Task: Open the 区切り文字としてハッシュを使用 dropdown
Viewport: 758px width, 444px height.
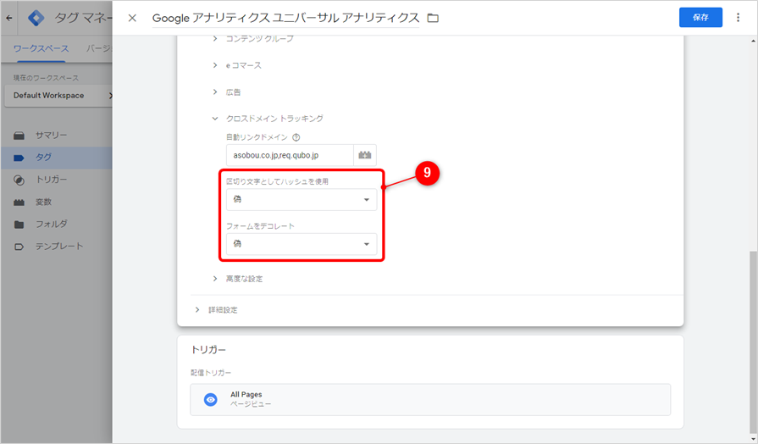Action: click(302, 199)
